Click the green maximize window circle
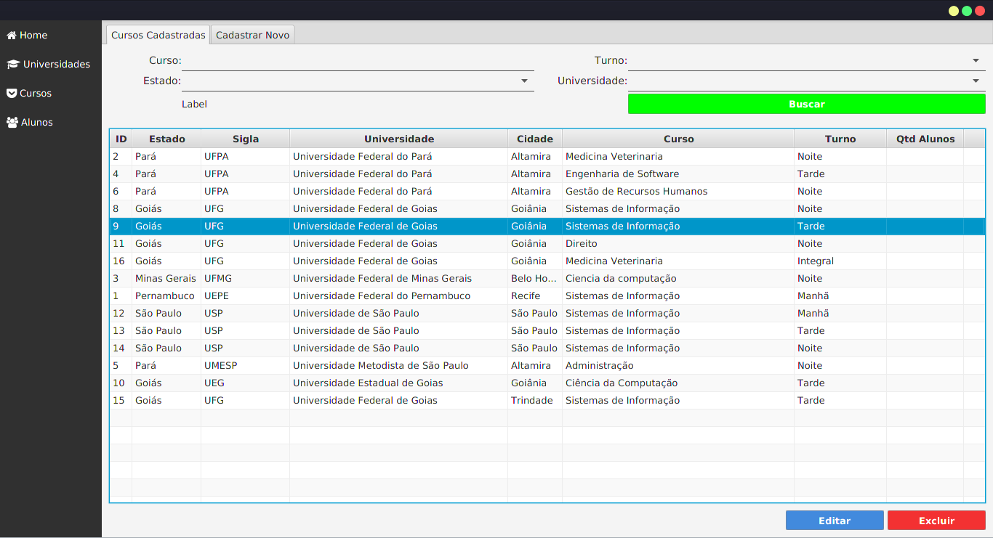Screen dimensions: 993x538 (x=967, y=11)
